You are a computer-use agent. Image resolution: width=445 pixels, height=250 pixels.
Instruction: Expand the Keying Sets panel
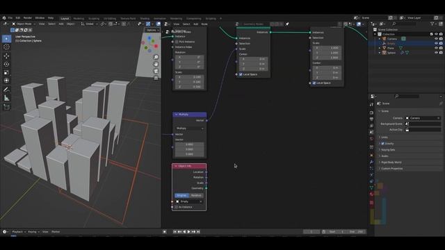tap(388, 150)
